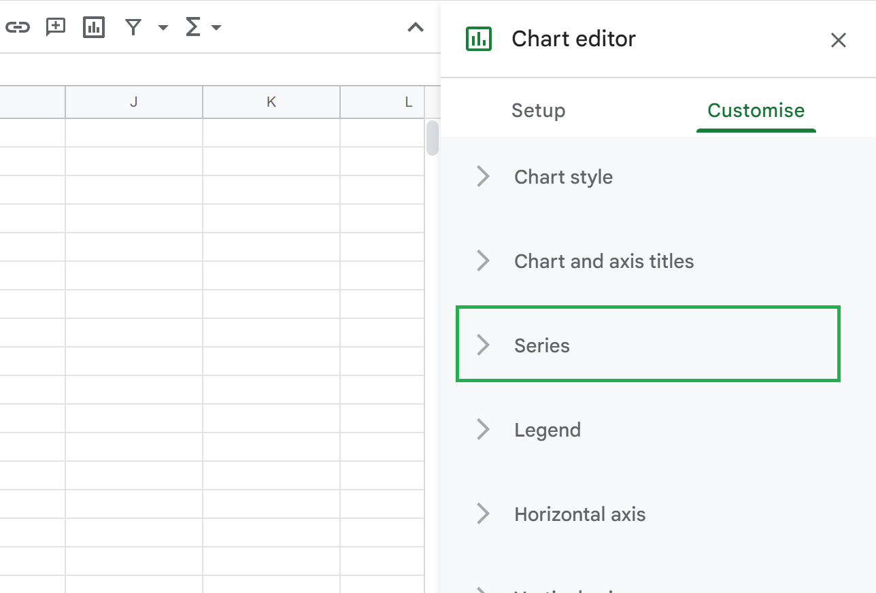Click the Insert chart icon
Viewport: 876px width, 593px height.
point(93,27)
